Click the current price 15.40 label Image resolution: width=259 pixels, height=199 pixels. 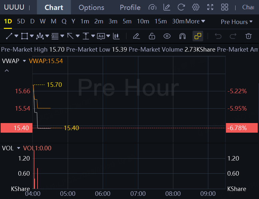click(x=16, y=128)
